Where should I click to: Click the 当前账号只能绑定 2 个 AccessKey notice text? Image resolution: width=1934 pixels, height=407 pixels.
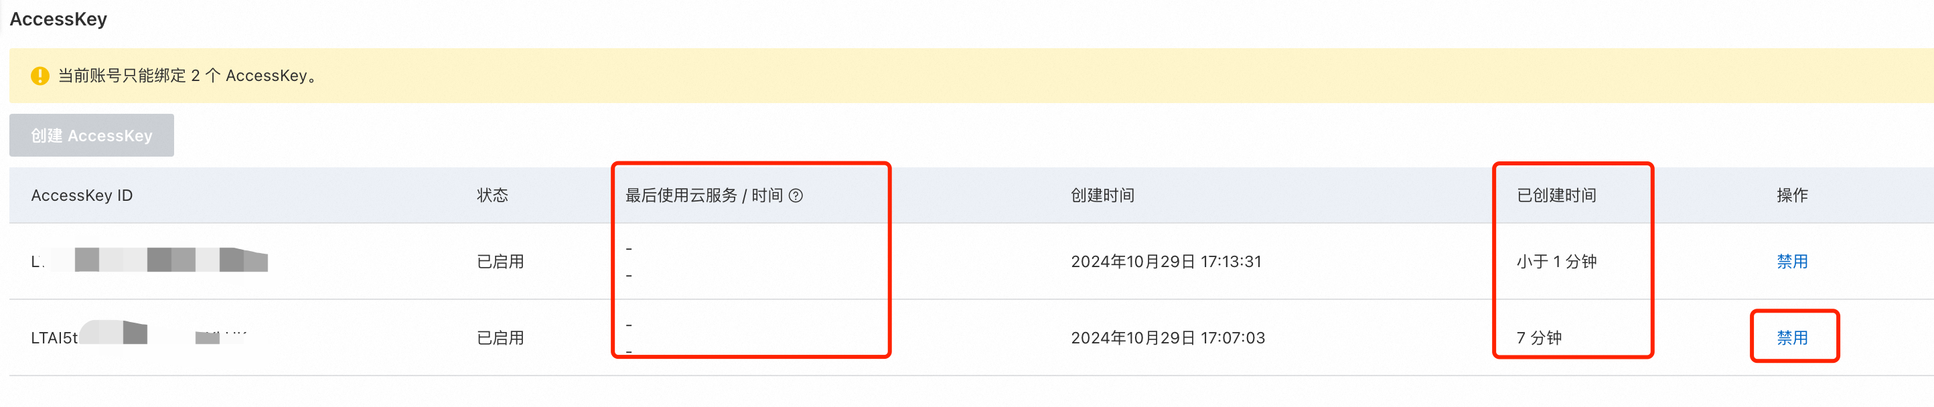188,76
